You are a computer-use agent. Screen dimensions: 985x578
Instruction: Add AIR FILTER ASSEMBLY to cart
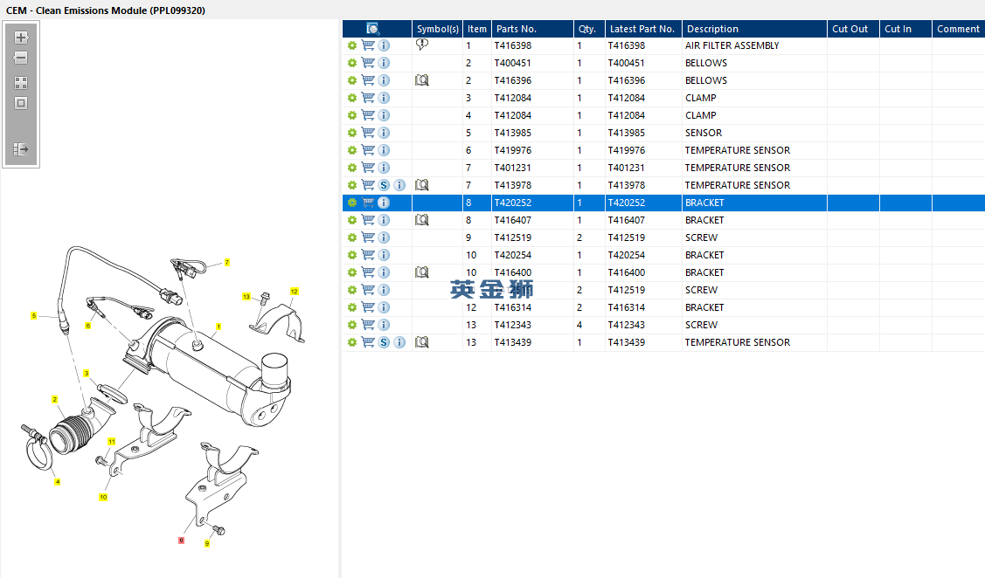click(368, 45)
